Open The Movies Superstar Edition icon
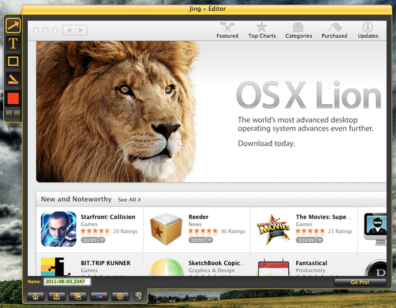This screenshot has width=396, height=308. tap(273, 229)
